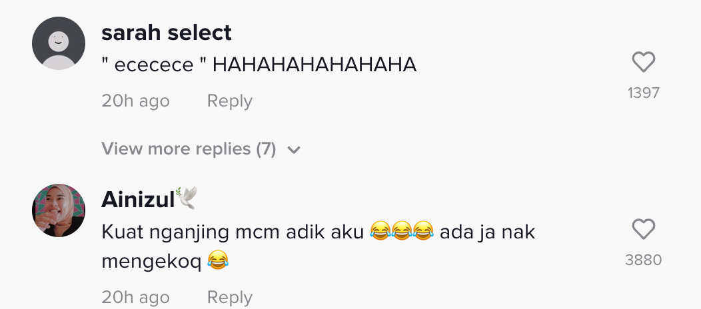This screenshot has height=309, width=701.
Task: View Ainizul's profile photo thumbnail
Action: (59, 210)
